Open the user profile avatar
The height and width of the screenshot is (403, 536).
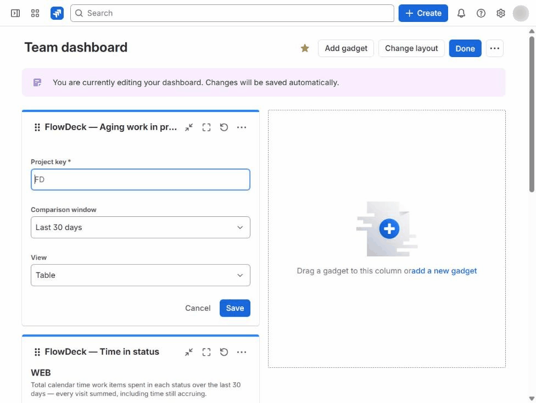click(521, 13)
